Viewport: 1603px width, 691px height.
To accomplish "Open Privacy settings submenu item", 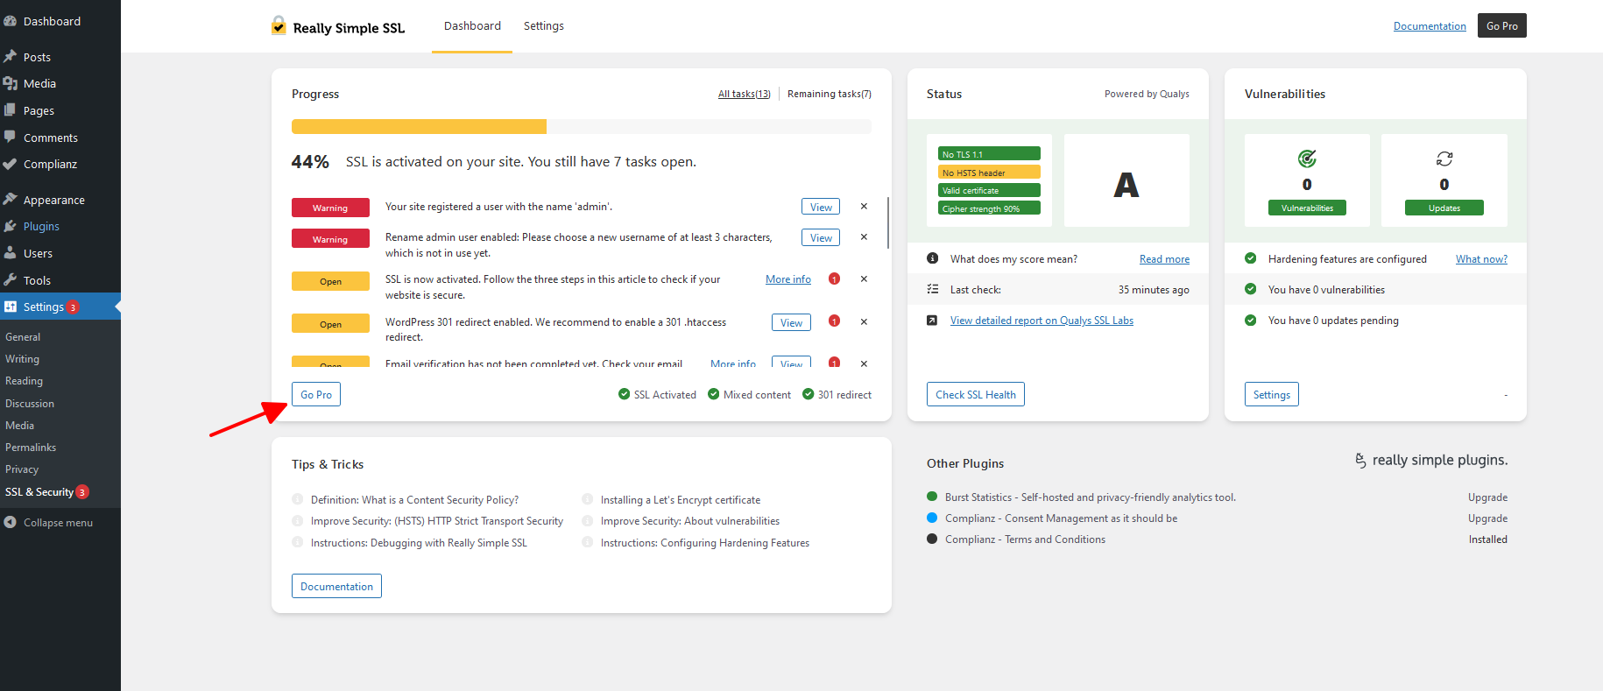I will pos(22,469).
